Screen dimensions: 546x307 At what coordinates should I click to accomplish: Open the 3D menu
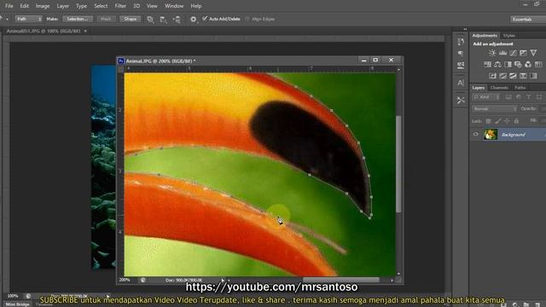[136, 6]
